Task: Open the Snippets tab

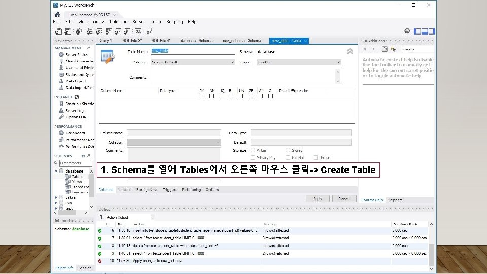Action: tap(395, 200)
